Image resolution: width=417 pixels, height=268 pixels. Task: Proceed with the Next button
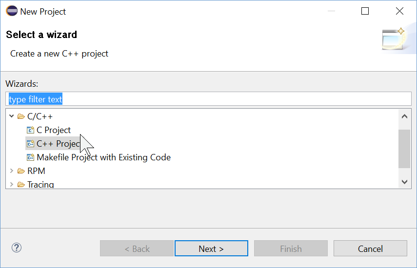(211, 249)
